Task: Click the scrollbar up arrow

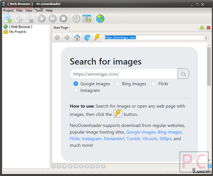Action: [209, 45]
